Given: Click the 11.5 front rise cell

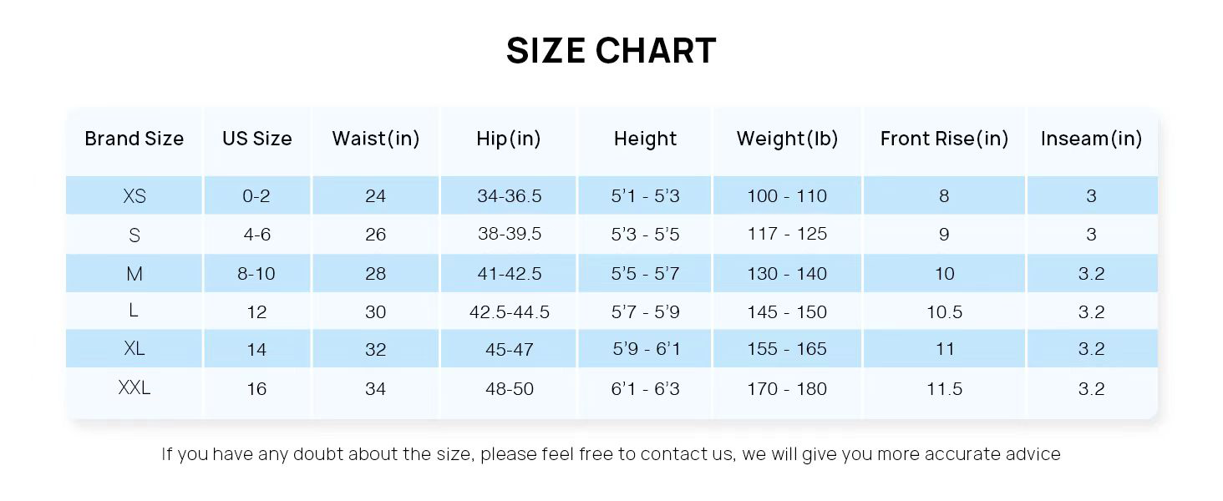Looking at the screenshot, I should click(944, 389).
